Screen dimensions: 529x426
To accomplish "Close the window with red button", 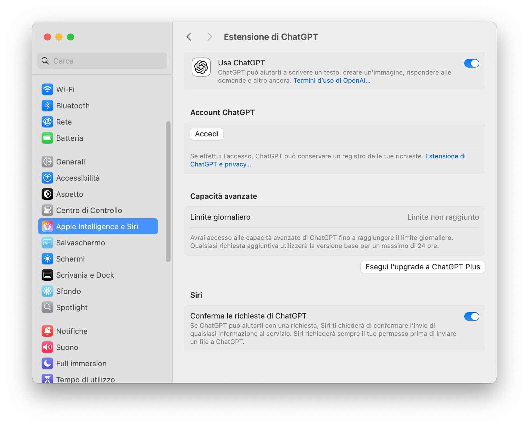I will 47,37.
